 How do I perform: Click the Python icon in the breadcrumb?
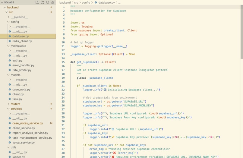tap(96, 2)
